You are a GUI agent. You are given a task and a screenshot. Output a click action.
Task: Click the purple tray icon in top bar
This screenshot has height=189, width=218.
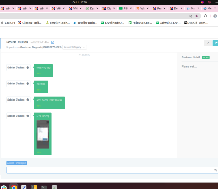[202, 2]
